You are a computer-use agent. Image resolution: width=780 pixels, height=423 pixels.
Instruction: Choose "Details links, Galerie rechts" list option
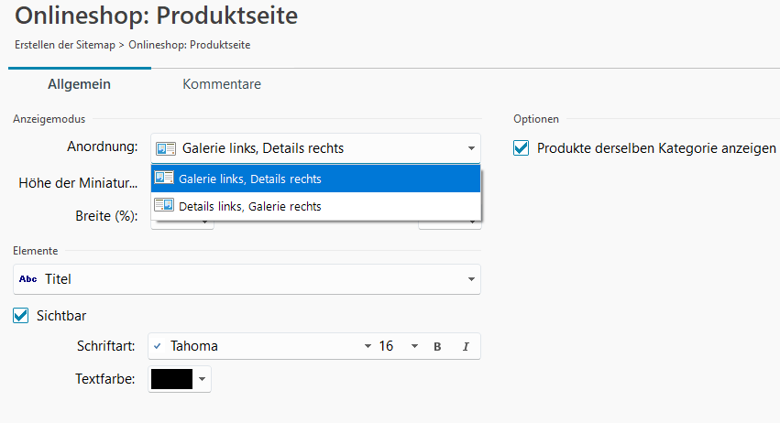(x=249, y=206)
